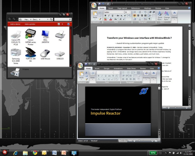
Task: Open the Animations tab in PowerPoint
Action: 118,68
